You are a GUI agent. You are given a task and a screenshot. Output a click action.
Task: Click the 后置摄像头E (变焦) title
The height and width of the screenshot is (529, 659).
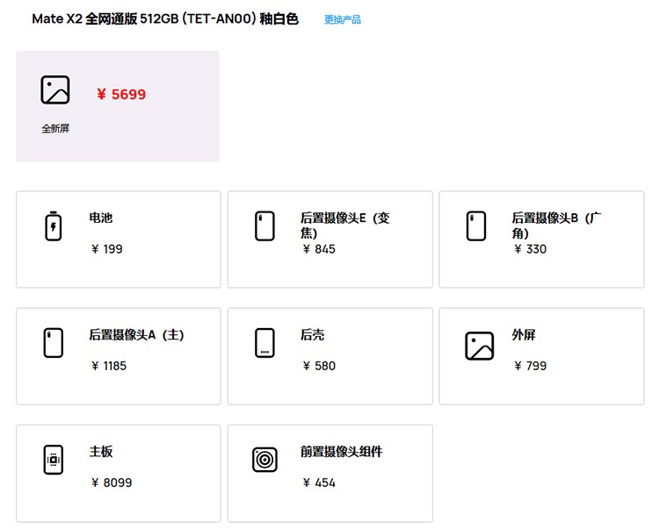(345, 225)
